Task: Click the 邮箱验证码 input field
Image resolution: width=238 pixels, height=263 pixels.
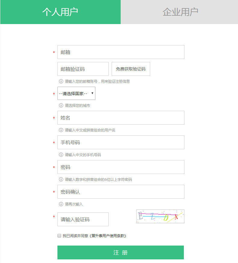Action: click(x=83, y=69)
